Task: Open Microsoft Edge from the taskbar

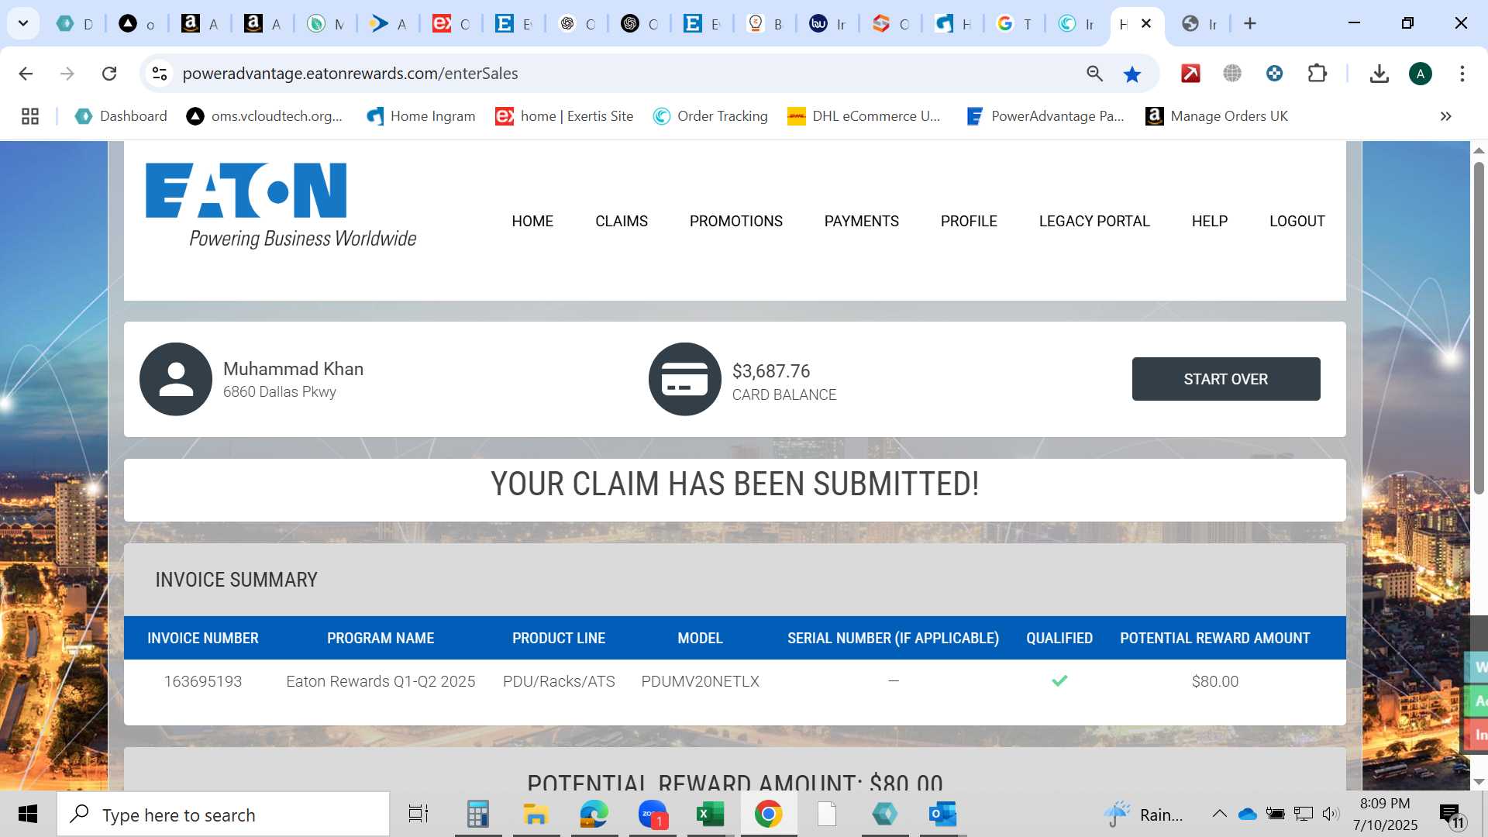Action: point(594,814)
